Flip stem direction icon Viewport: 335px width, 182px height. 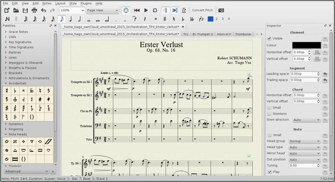pos(201,19)
